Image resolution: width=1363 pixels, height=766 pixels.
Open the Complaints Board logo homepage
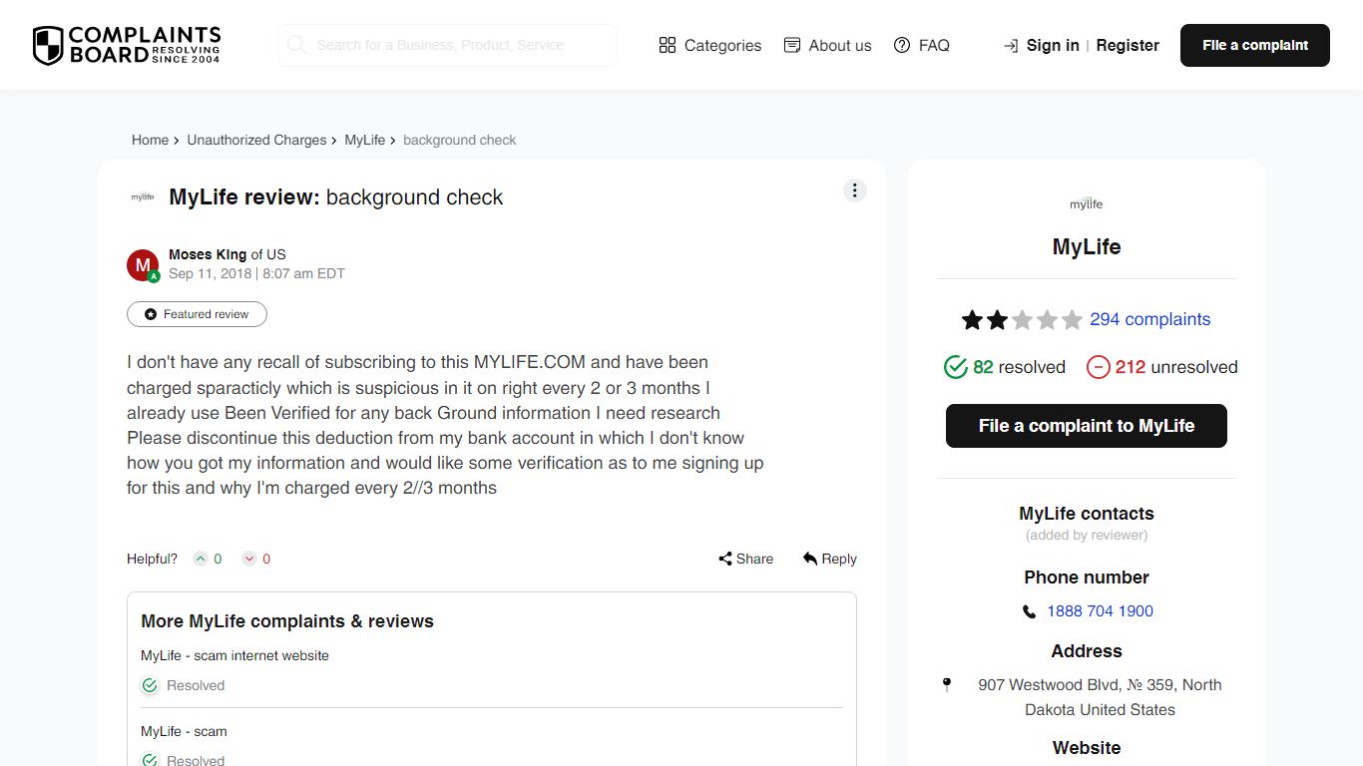tap(127, 46)
